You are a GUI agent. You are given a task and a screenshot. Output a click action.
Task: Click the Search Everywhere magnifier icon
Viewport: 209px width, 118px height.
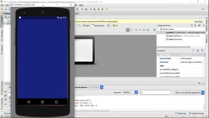click(x=203, y=9)
